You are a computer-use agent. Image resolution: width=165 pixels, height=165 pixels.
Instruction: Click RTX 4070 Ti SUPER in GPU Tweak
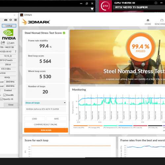(131, 7)
